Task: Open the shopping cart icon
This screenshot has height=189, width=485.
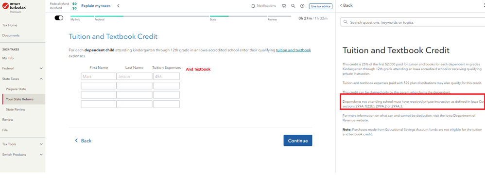Action: pyautogui.click(x=284, y=6)
